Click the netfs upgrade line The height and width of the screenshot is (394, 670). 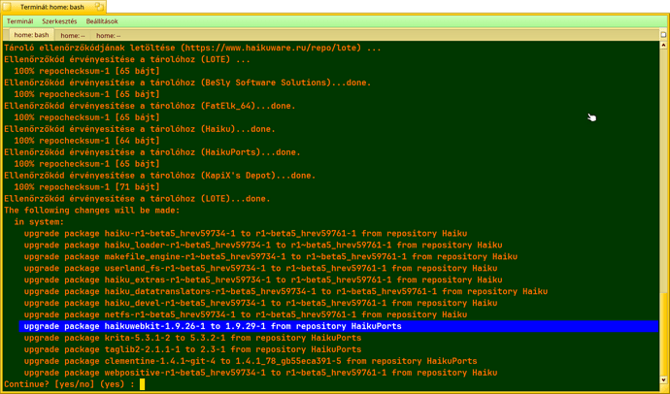pos(246,314)
